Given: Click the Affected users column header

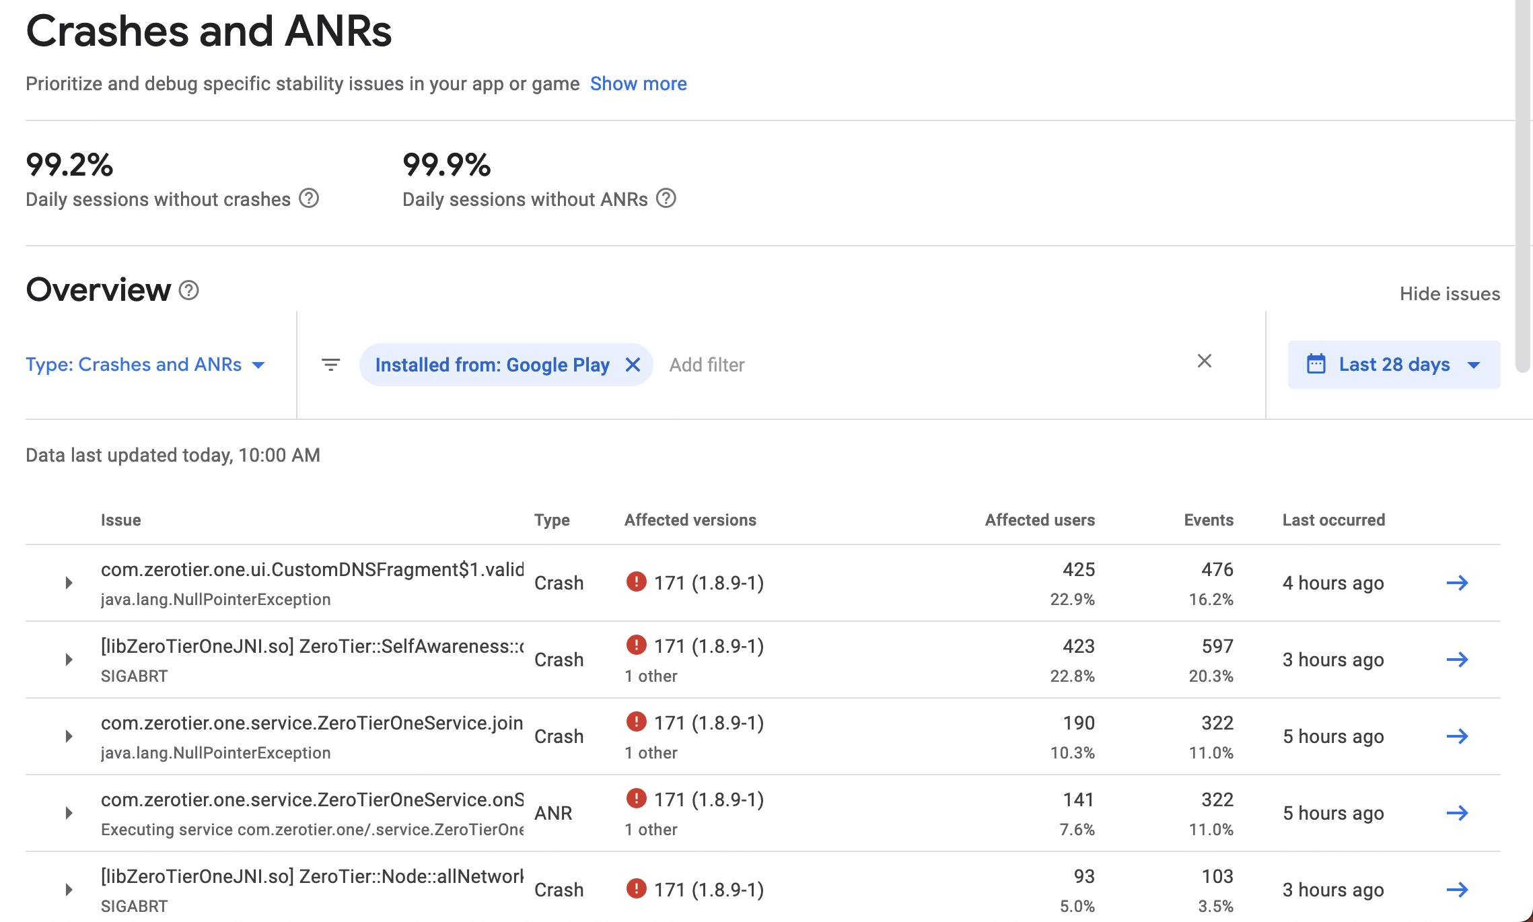Looking at the screenshot, I should pyautogui.click(x=1040, y=520).
